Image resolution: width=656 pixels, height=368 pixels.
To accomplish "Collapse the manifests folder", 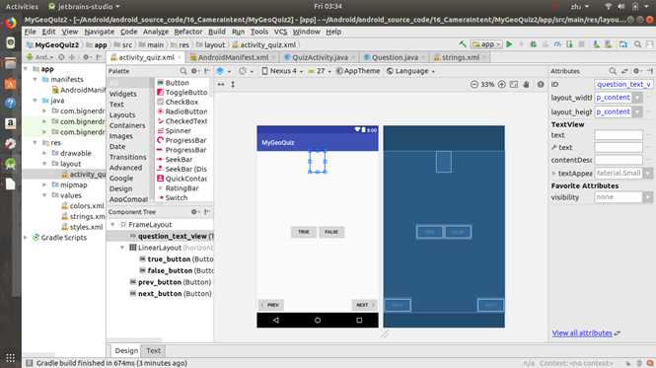I will pyautogui.click(x=36, y=79).
